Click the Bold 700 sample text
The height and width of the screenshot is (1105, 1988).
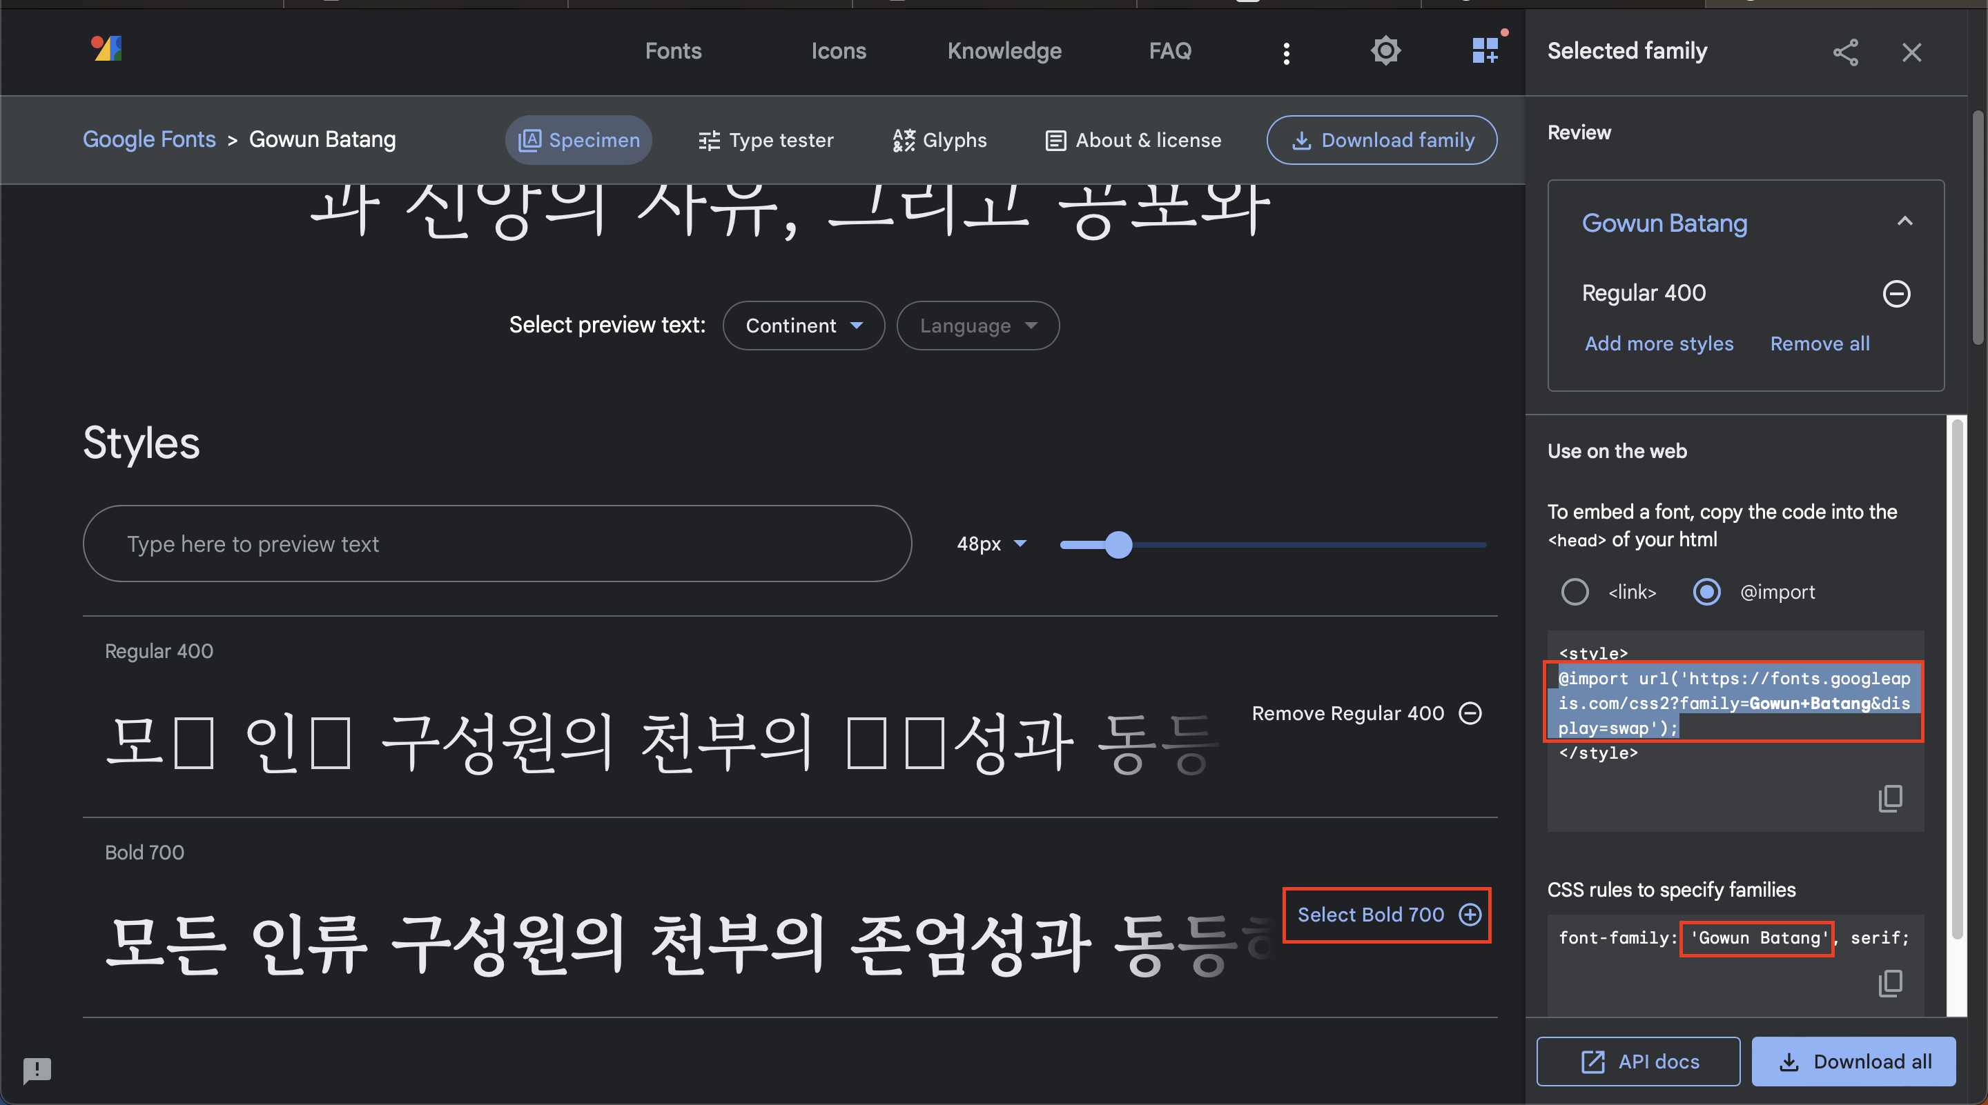[x=687, y=946]
